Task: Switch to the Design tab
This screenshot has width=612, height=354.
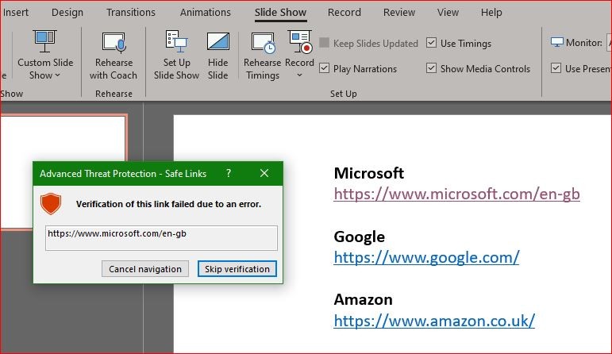Action: point(67,13)
